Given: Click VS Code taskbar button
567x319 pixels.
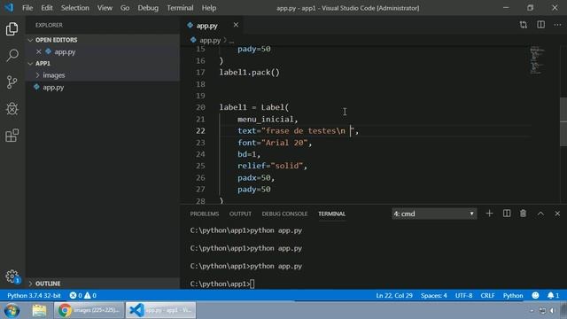Looking at the screenshot, I should 161,310.
